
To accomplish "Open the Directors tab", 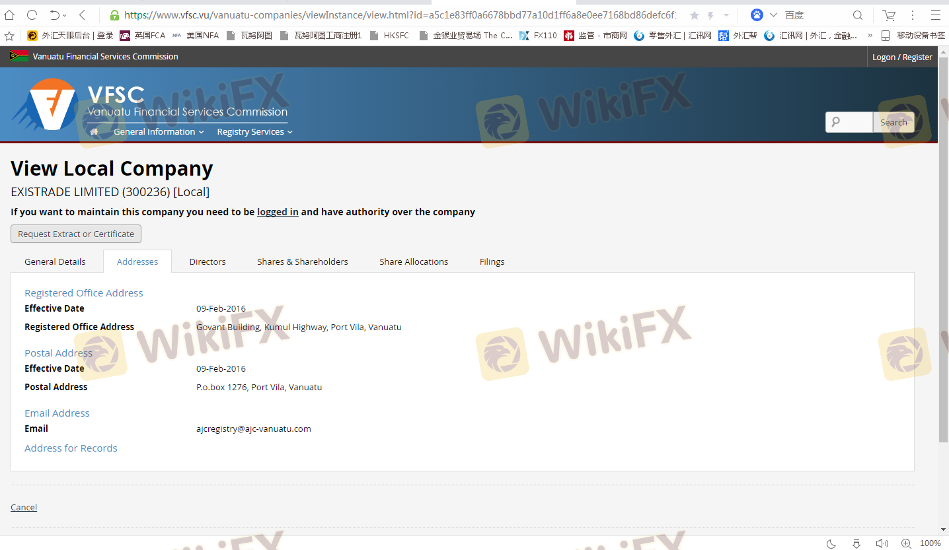I will click(x=208, y=261).
